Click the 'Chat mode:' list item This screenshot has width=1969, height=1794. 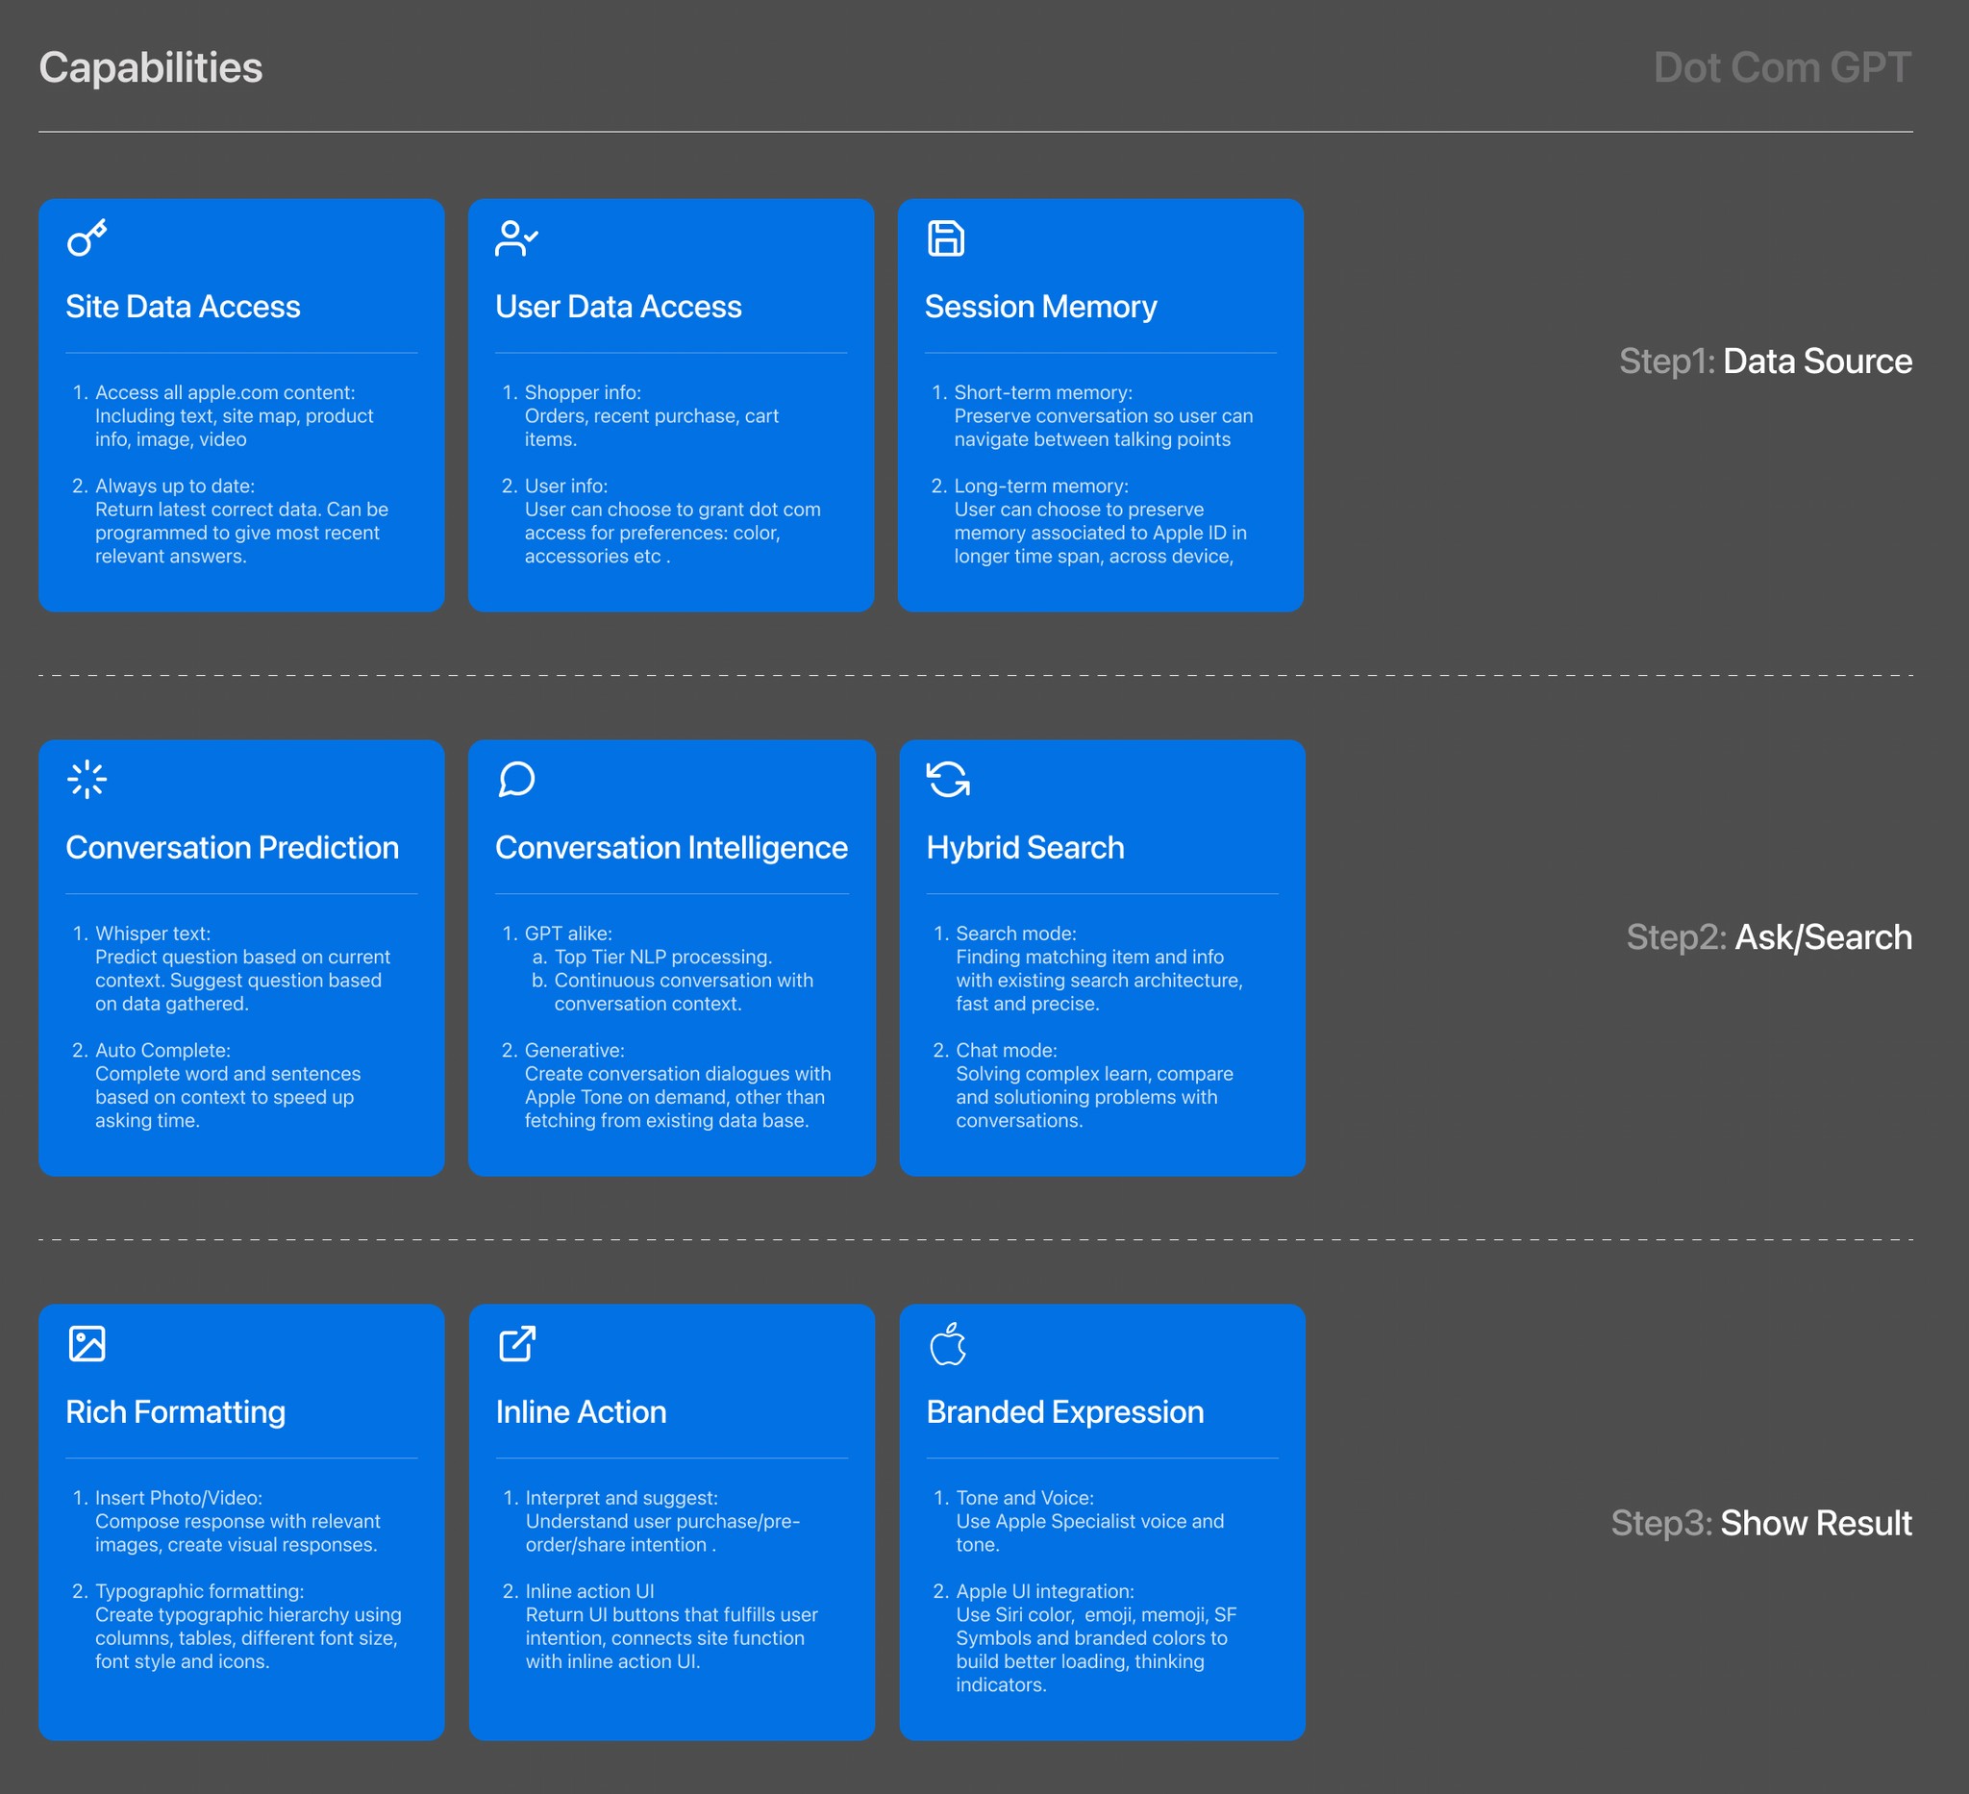point(1007,1051)
